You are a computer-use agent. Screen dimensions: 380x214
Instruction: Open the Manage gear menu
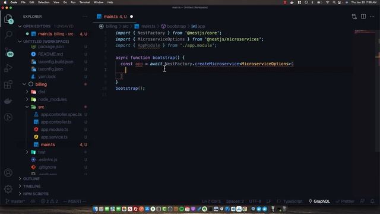(8, 189)
